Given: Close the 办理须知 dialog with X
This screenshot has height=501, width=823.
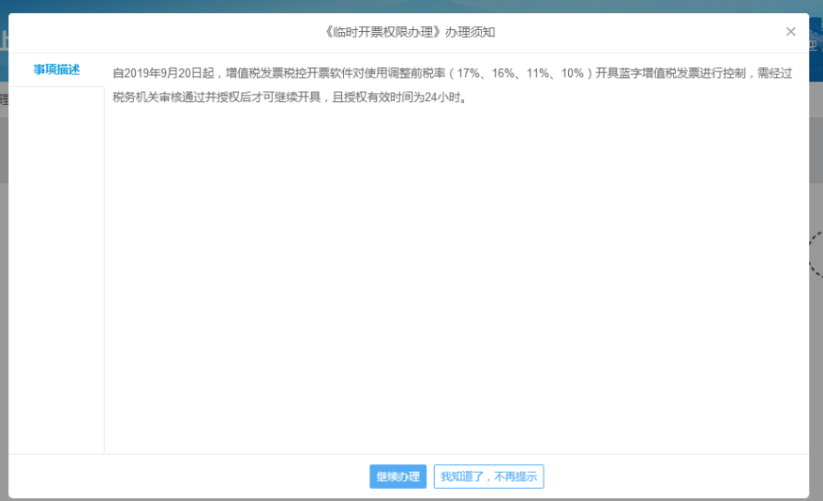Looking at the screenshot, I should (790, 32).
